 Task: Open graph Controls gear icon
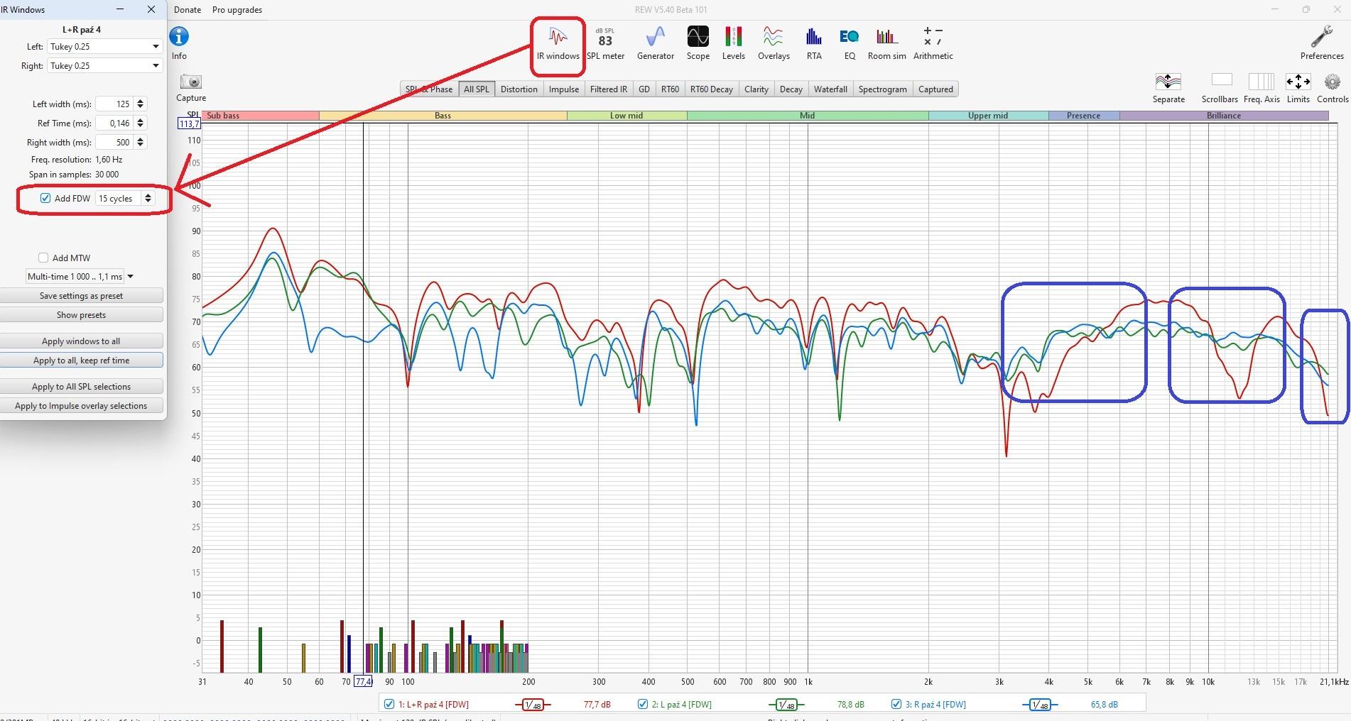tap(1332, 82)
